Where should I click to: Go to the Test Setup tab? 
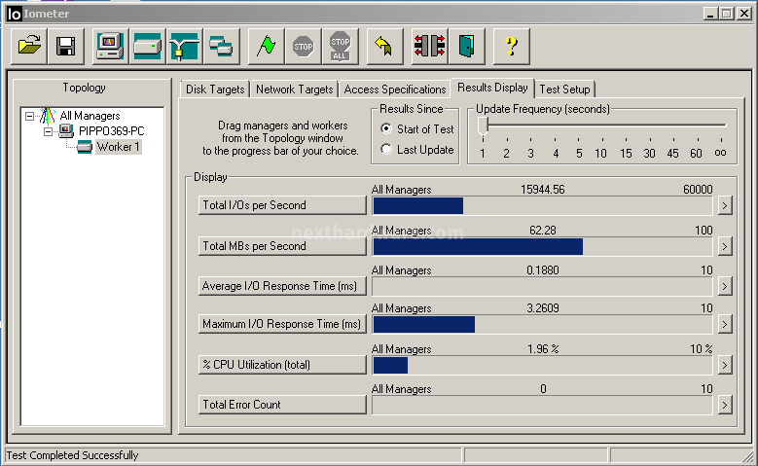click(564, 90)
